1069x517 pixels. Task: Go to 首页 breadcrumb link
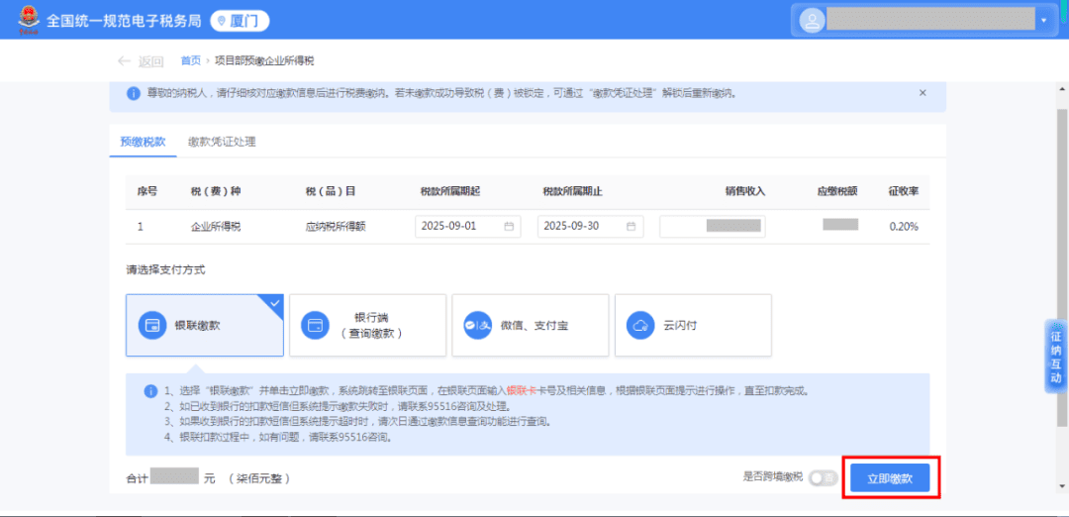[191, 61]
